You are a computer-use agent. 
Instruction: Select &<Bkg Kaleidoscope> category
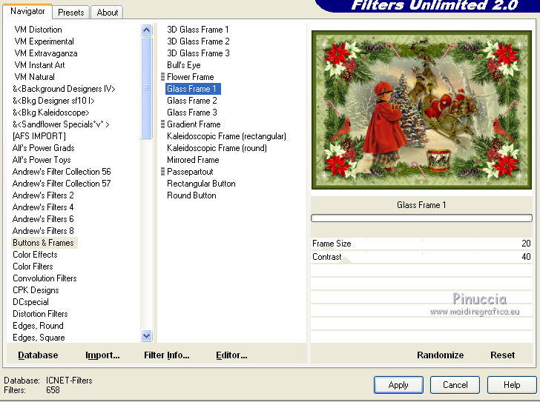(x=51, y=113)
